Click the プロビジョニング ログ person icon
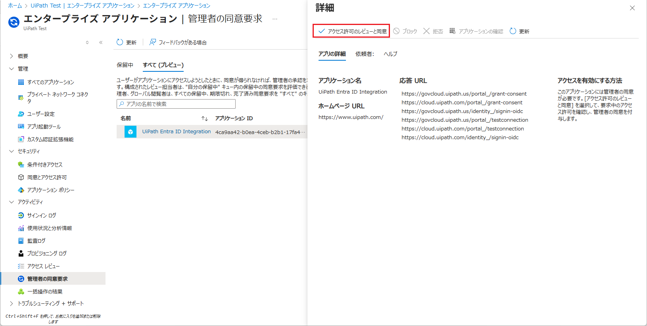Image resolution: width=647 pixels, height=326 pixels. coord(21,253)
